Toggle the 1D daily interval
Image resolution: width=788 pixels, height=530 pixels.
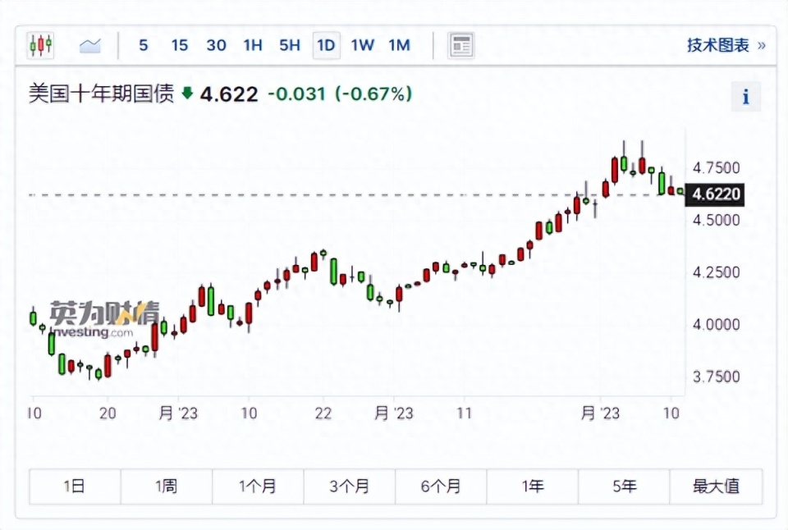326,45
